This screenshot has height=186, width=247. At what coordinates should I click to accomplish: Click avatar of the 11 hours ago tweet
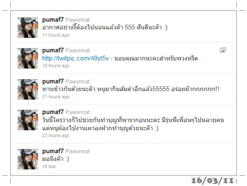point(28,28)
